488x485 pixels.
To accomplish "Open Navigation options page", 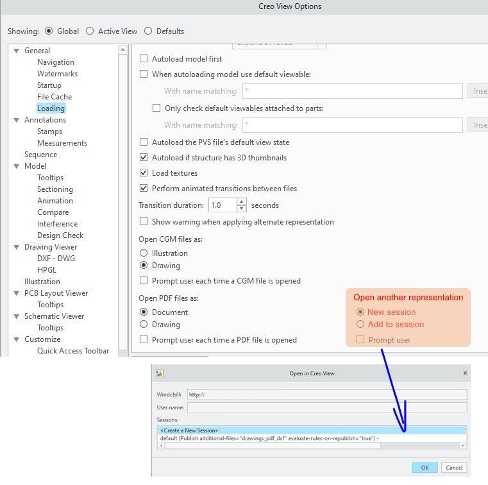I will [56, 62].
